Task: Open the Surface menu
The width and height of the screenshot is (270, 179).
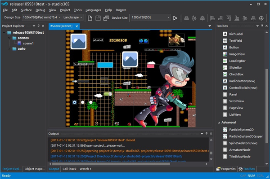Action: [x=27, y=10]
